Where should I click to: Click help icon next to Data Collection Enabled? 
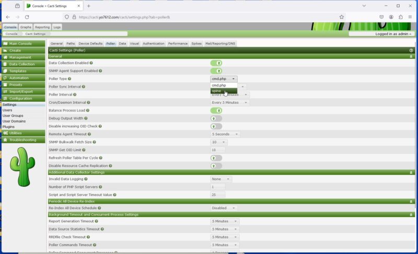pos(91,63)
